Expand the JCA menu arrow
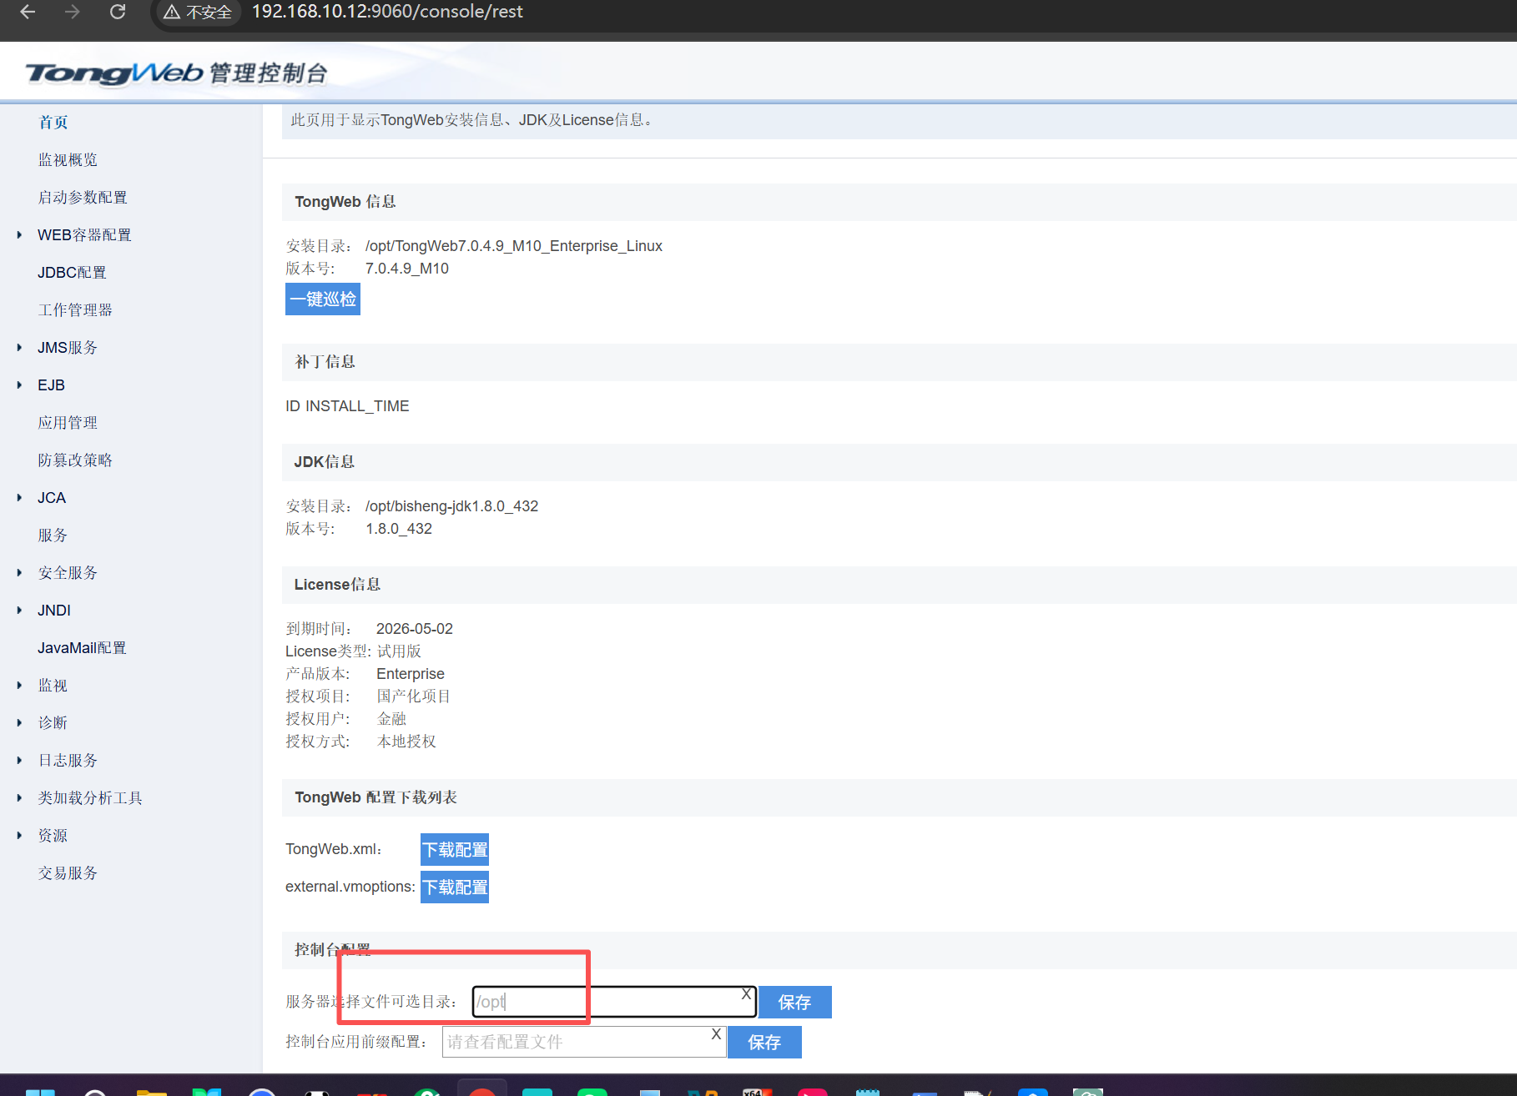 tap(19, 498)
